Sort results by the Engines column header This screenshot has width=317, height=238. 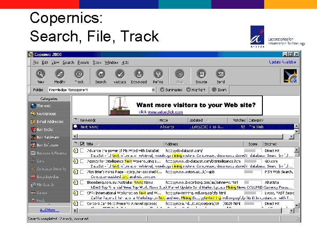[x=279, y=144]
